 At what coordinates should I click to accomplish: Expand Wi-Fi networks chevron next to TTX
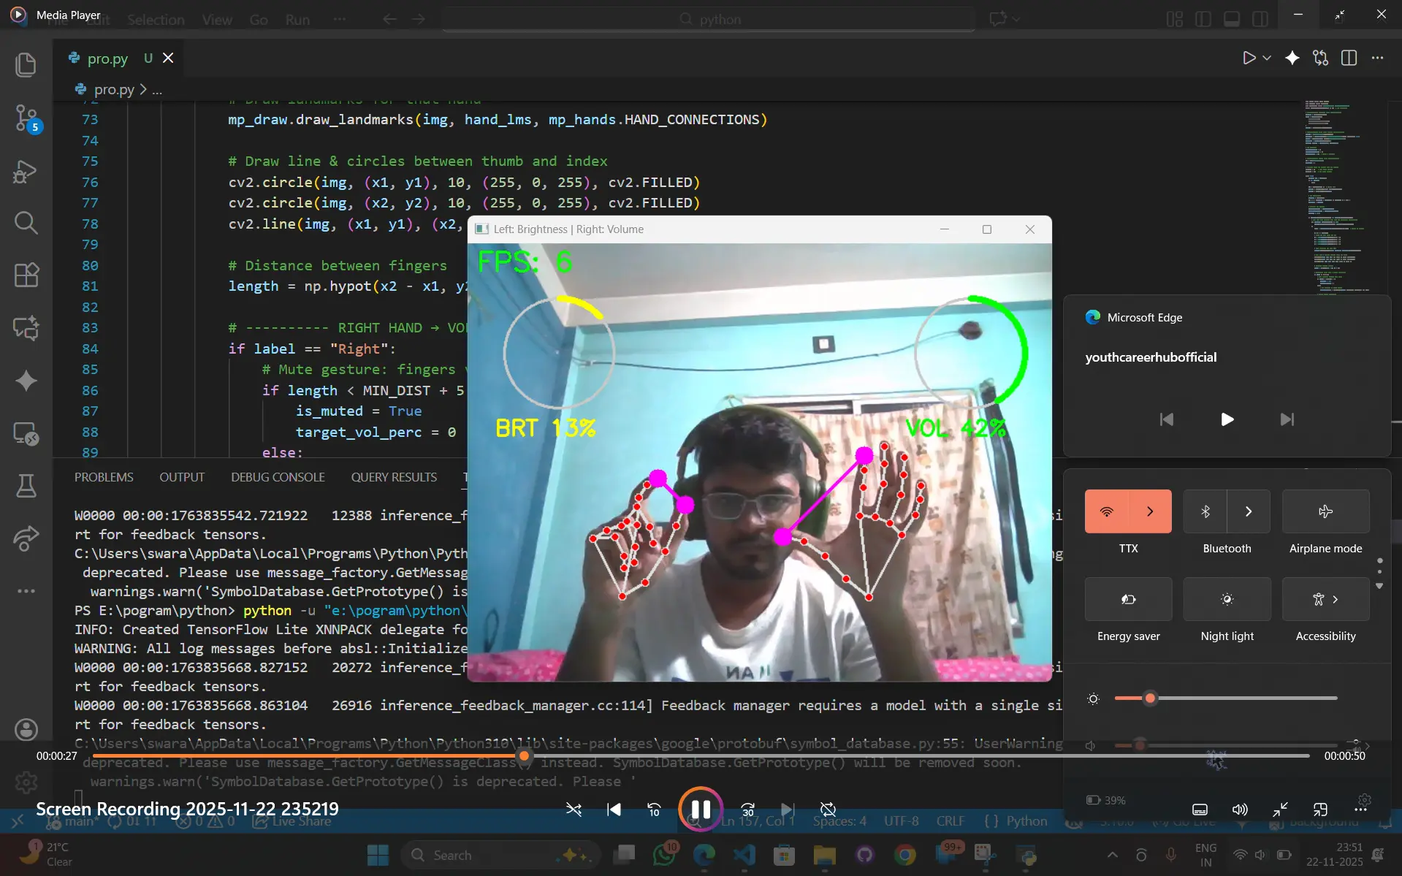coord(1150,511)
